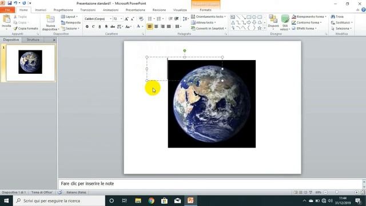Expand the Sezione dropdown
The image size is (366, 206).
pyautogui.click(x=70, y=29)
